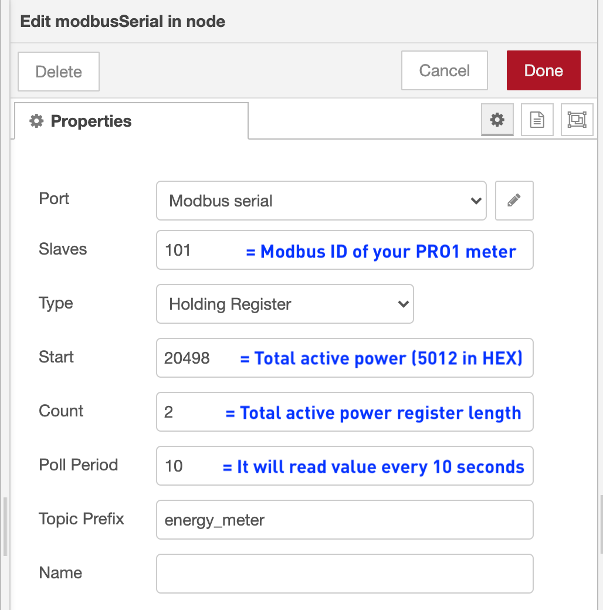The image size is (603, 610).
Task: Open the Type 'Holding Register' dropdown
Action: [284, 304]
